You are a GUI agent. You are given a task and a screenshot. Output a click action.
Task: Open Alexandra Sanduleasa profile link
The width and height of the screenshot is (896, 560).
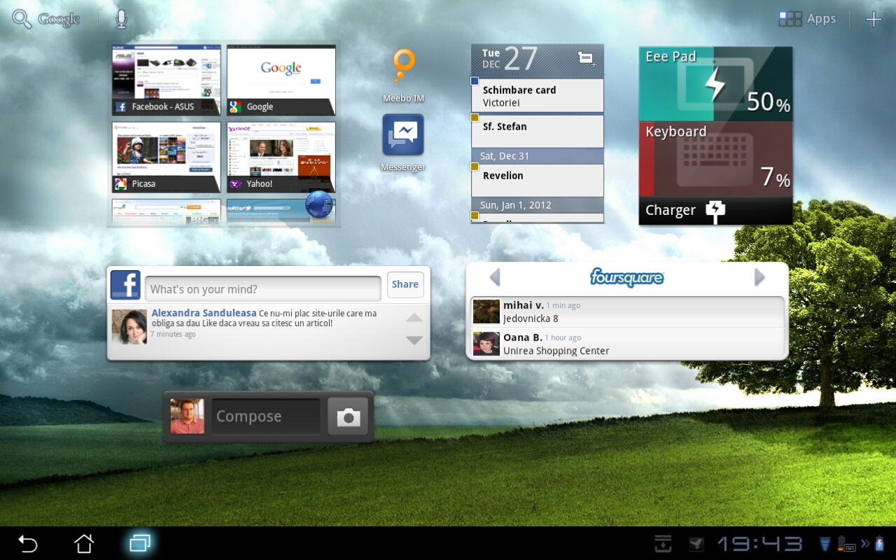(204, 314)
